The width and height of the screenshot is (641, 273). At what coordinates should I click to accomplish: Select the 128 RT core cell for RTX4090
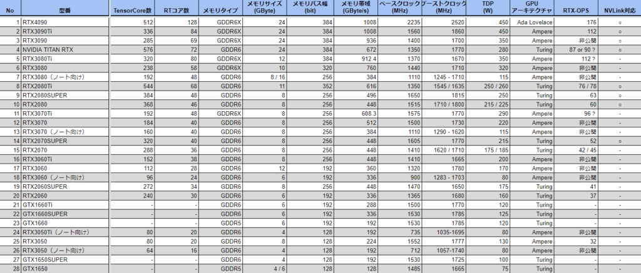[x=177, y=22]
